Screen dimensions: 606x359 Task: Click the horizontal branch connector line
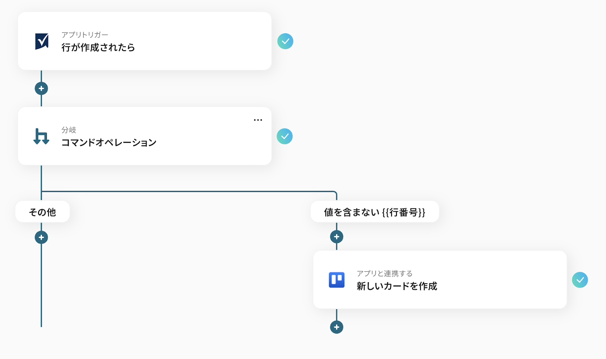point(189,192)
